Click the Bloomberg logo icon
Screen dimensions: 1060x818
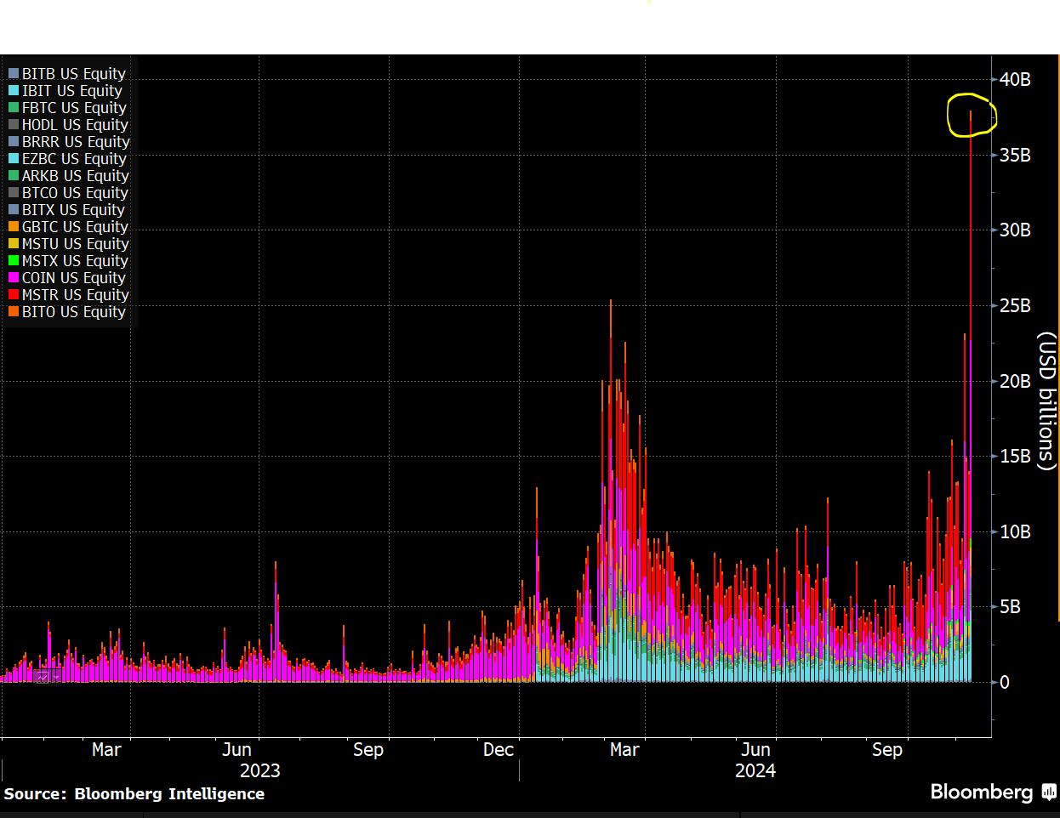(1049, 792)
